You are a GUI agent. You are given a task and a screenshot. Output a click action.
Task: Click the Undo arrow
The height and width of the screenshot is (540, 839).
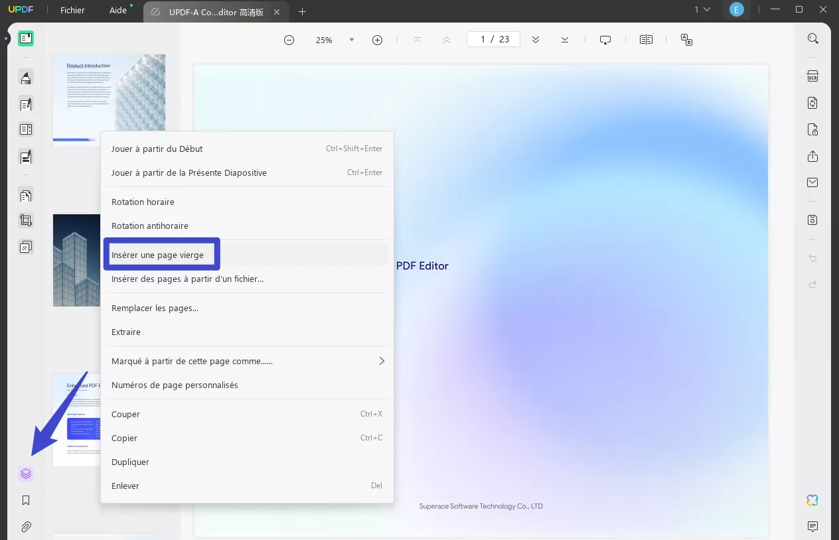[x=812, y=258]
